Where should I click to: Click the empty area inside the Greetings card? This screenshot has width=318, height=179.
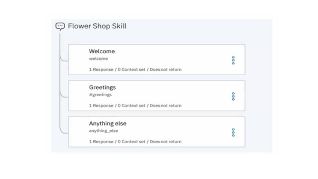pos(172,93)
